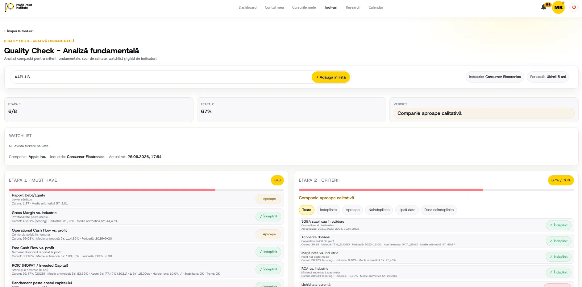The image size is (582, 287).
Task: Select the Tool-uri nav item
Action: [330, 7]
